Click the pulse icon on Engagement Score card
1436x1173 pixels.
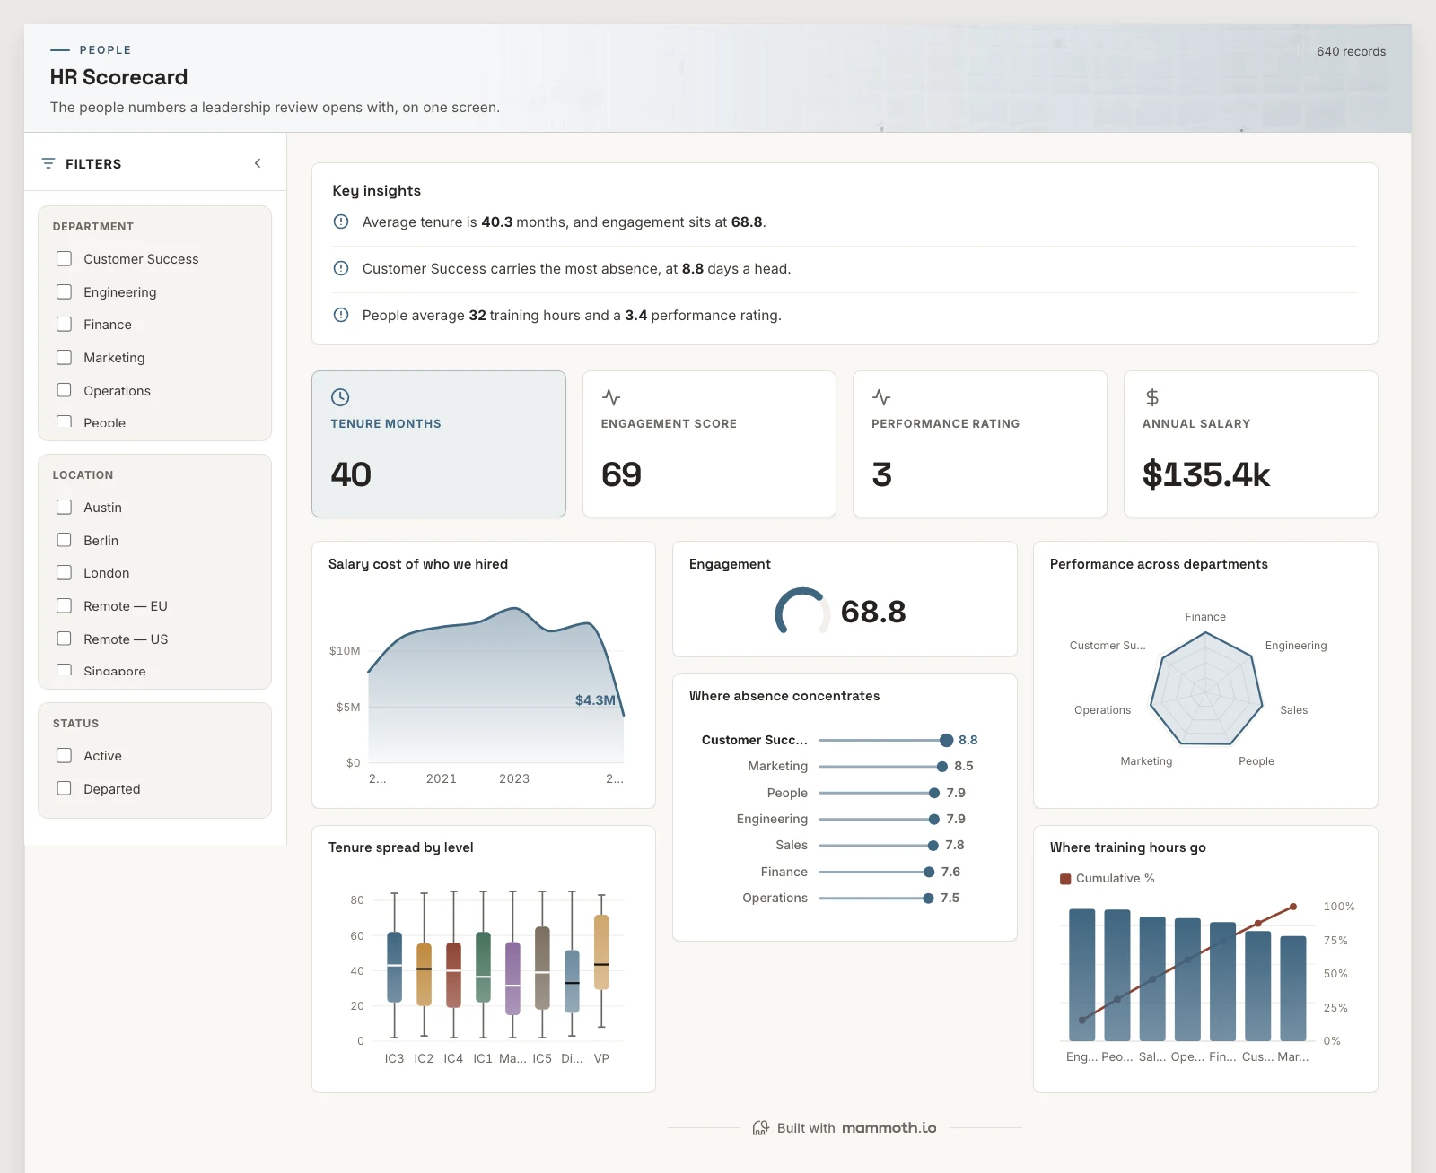click(x=611, y=397)
